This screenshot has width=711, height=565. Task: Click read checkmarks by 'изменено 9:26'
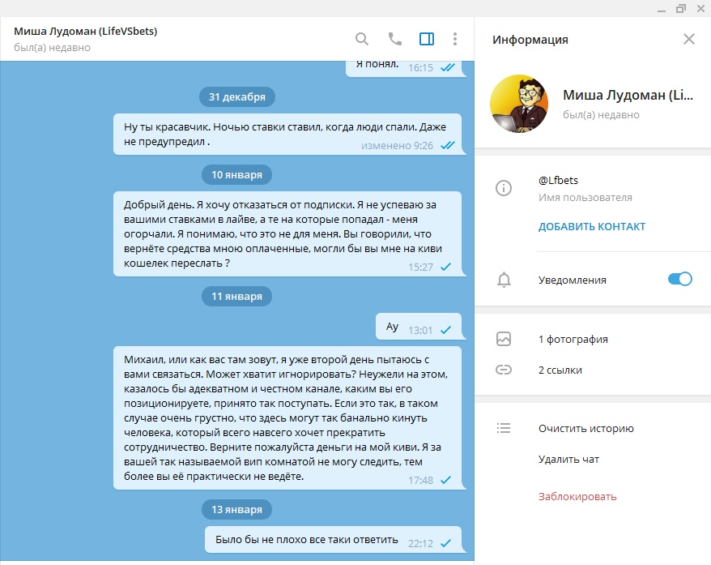(x=448, y=145)
